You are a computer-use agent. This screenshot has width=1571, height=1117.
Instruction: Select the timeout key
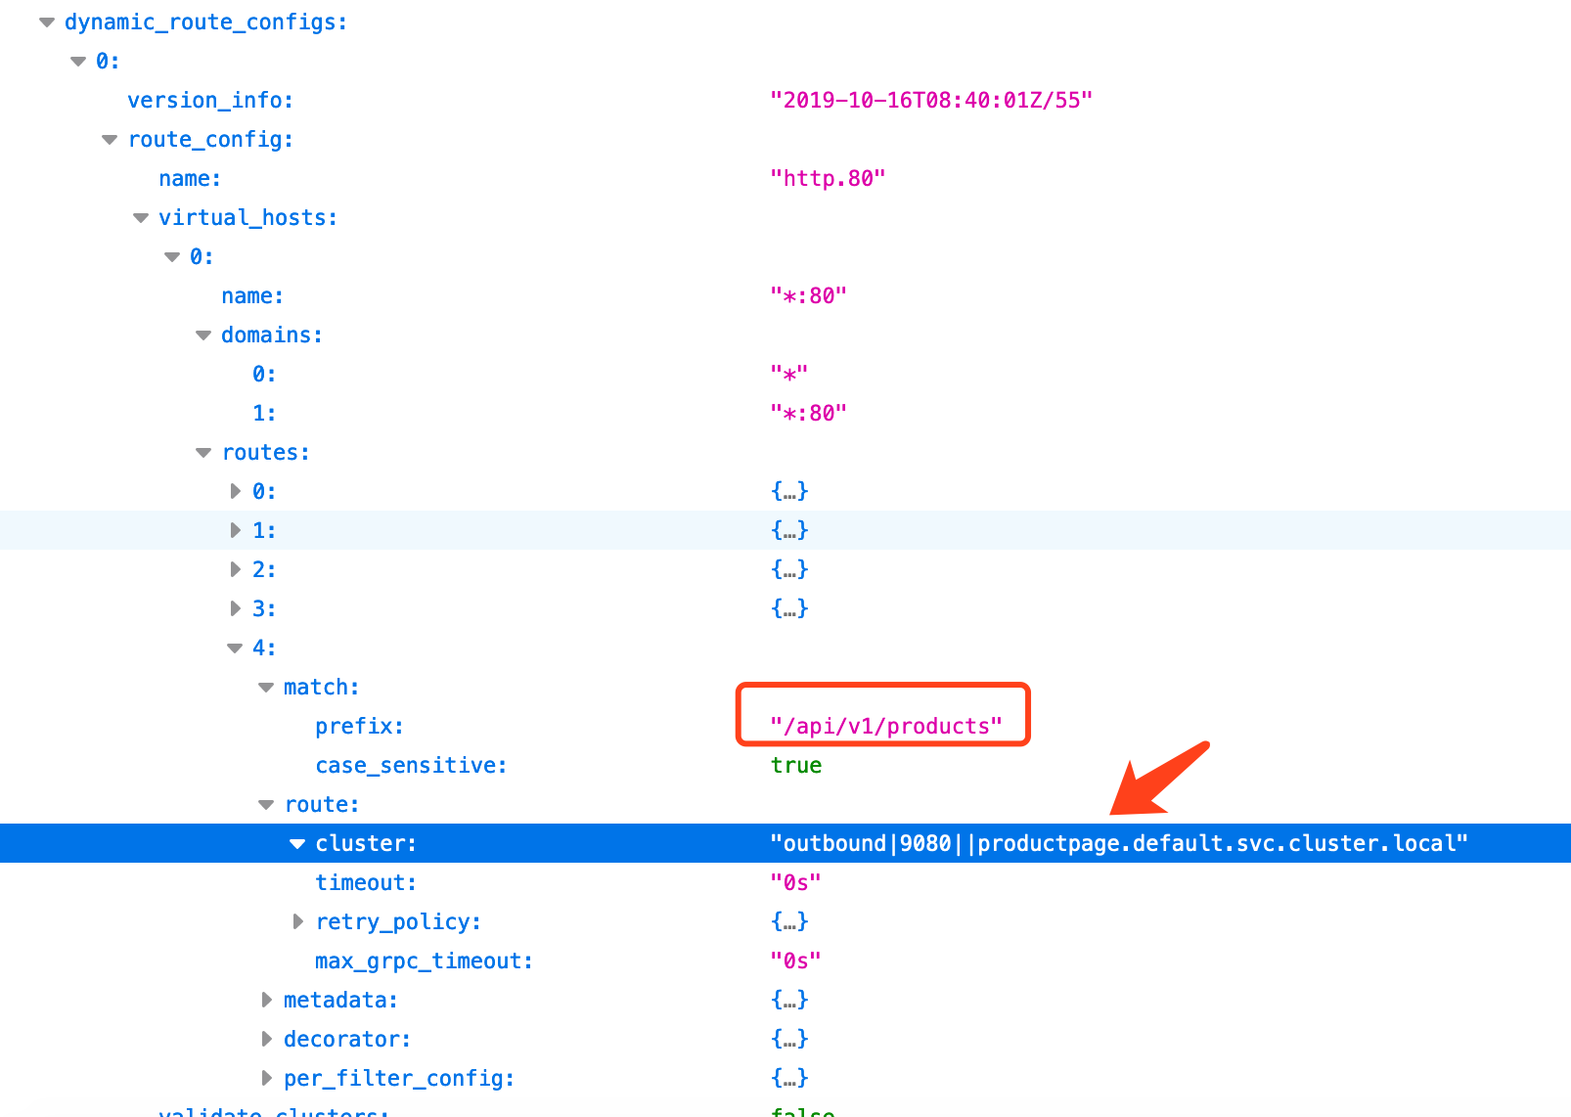tap(366, 883)
